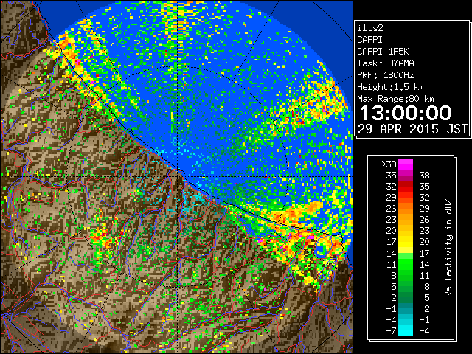The height and width of the screenshot is (354, 472).
Task: Click the dark green legend band beside 2
Action: tap(406, 297)
